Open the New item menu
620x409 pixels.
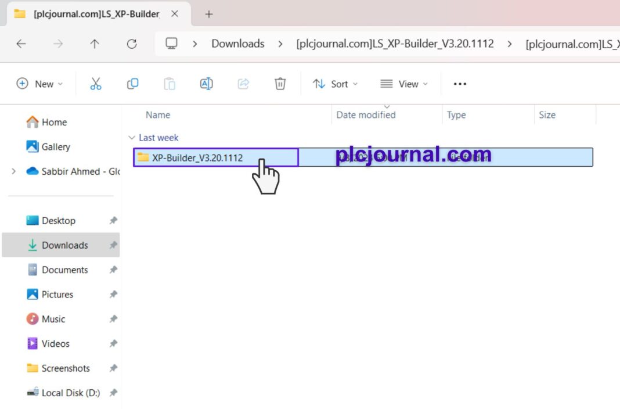(x=39, y=84)
